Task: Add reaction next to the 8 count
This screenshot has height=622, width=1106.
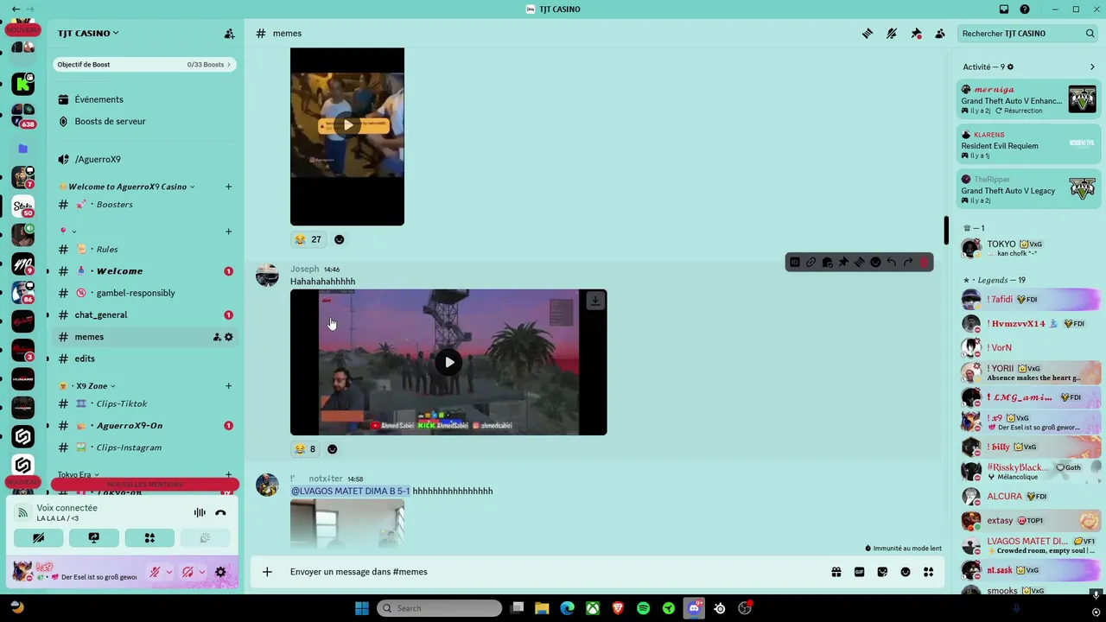Action: coord(333,449)
